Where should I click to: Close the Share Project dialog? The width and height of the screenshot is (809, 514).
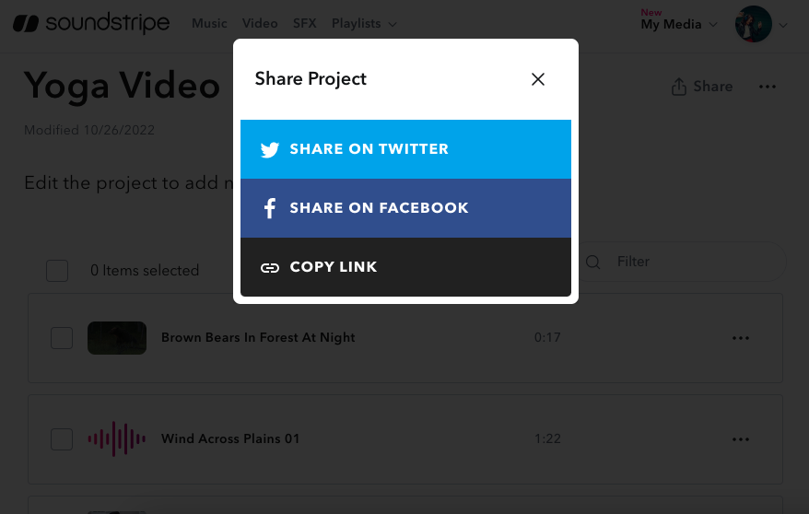tap(538, 79)
